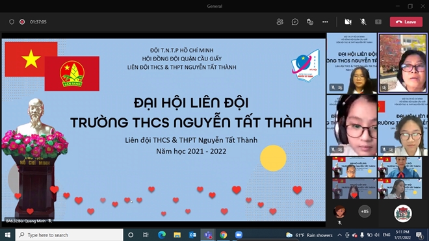Open the notification center icon
Image resolution: width=429 pixels, height=241 pixels.
[419, 235]
